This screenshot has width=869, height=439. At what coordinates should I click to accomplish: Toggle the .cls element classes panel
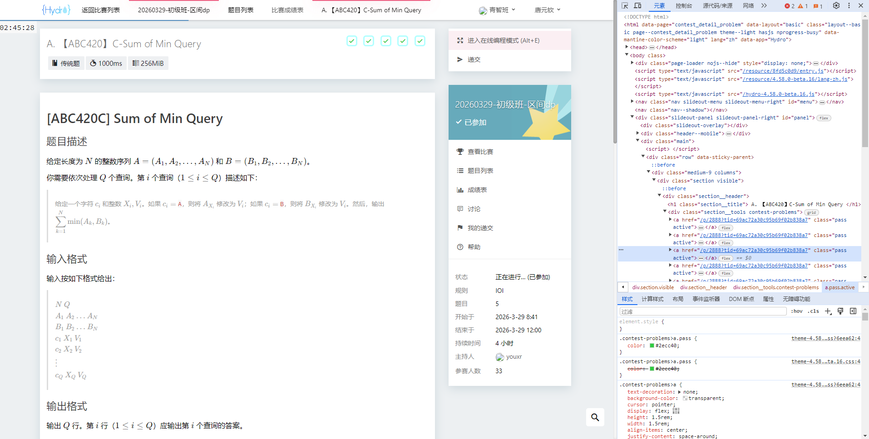(x=813, y=311)
